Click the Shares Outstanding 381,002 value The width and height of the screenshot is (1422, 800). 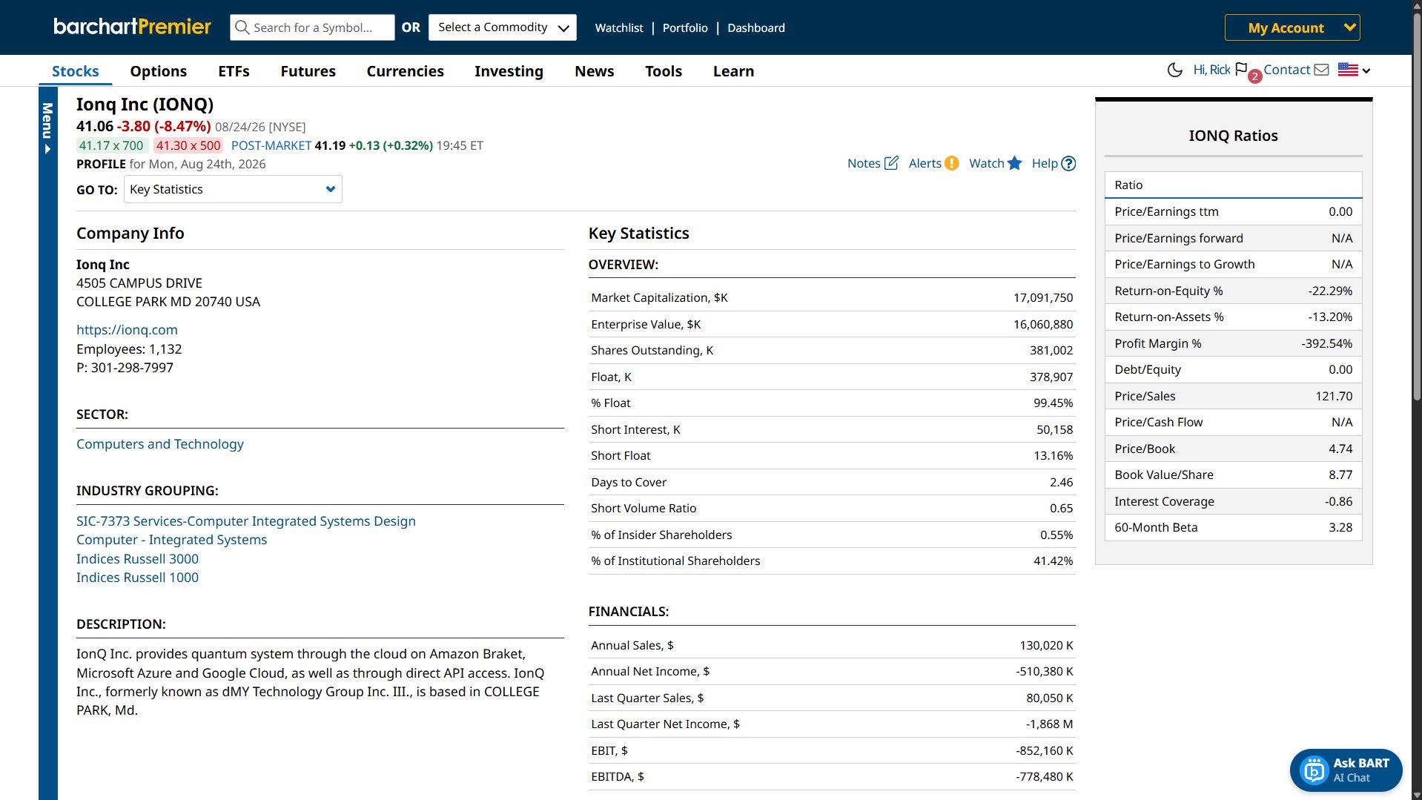pos(1051,350)
